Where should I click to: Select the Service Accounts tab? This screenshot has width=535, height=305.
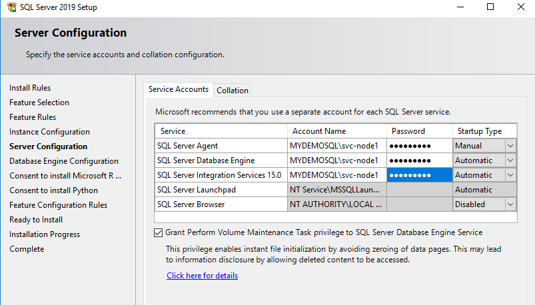tap(178, 89)
